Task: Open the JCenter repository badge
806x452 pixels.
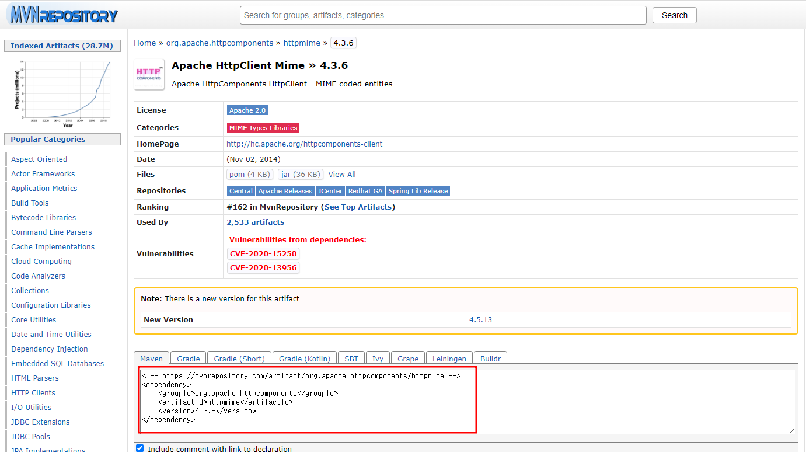Action: coord(330,191)
